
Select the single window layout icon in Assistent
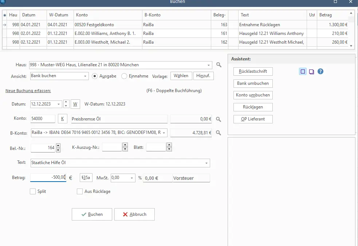pyautogui.click(x=303, y=72)
